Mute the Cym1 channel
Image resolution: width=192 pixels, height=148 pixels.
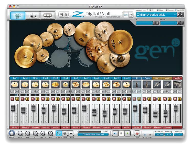point(12,99)
